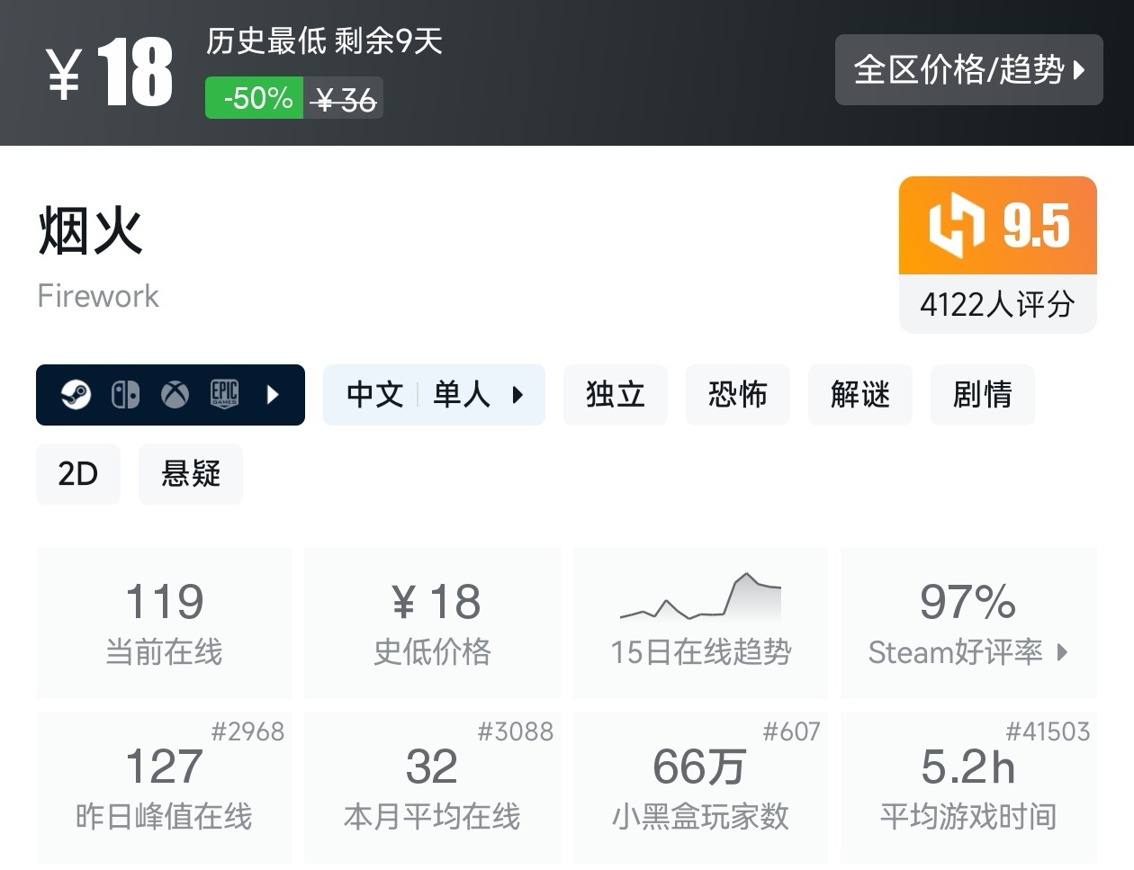Screen dimensions: 1134x870
Task: Open the 中文 单人 details arrow
Action: pos(517,394)
